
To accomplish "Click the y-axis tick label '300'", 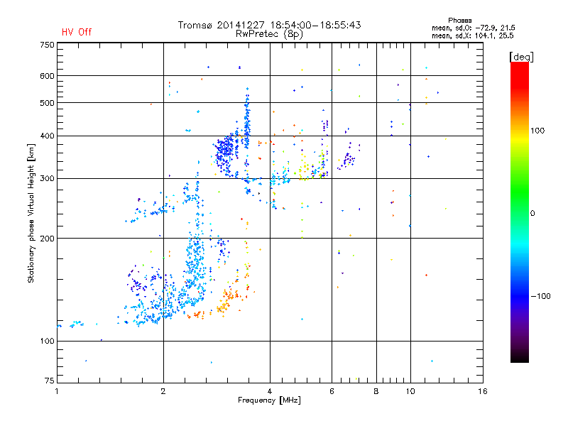I will [47, 178].
